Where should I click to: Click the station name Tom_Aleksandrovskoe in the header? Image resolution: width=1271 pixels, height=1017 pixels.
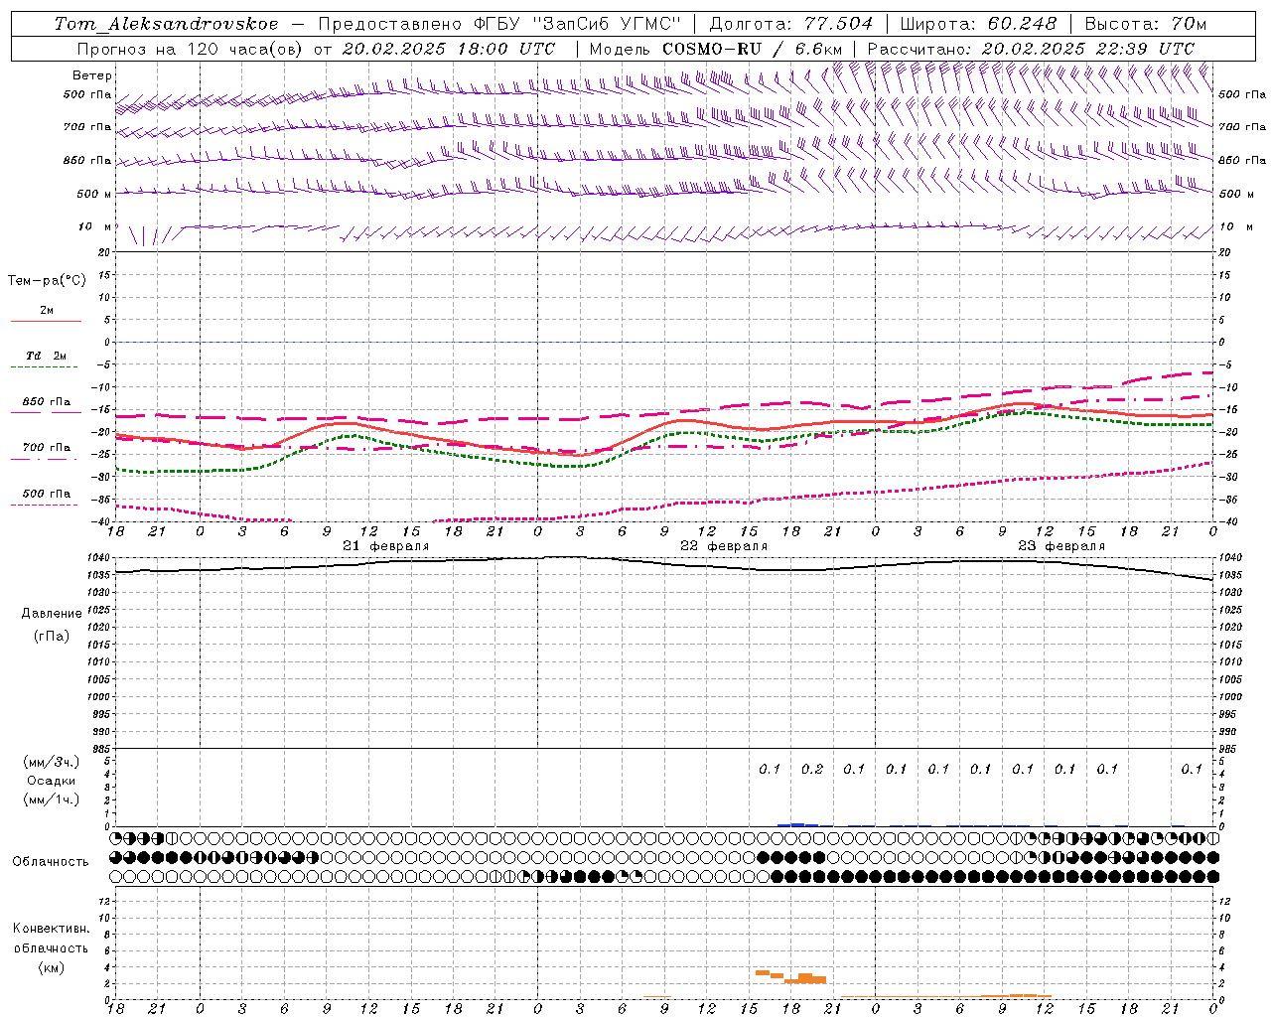(167, 24)
